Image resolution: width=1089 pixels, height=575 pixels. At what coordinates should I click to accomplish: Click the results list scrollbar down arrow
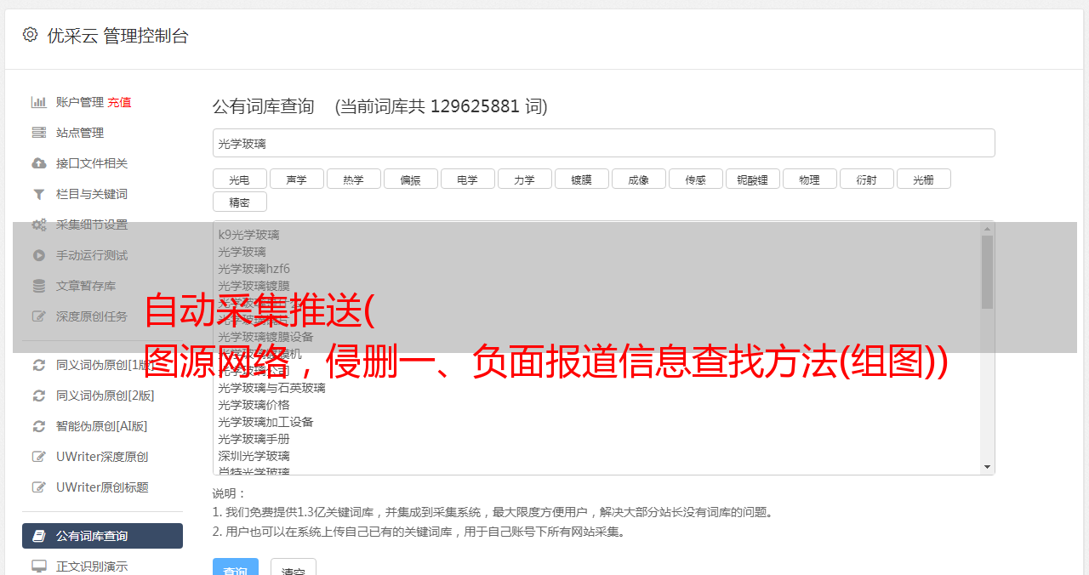[987, 467]
